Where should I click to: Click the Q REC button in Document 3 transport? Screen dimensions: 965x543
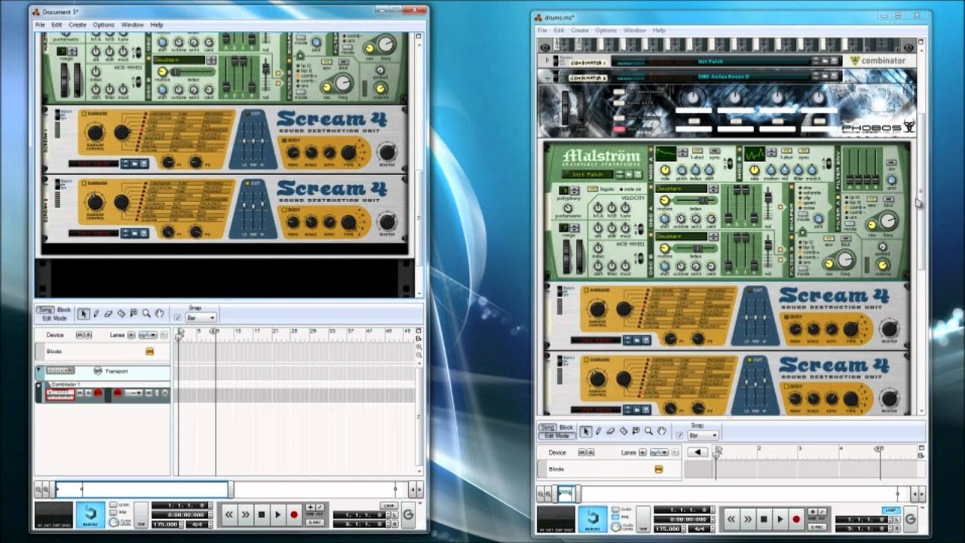coord(315,522)
